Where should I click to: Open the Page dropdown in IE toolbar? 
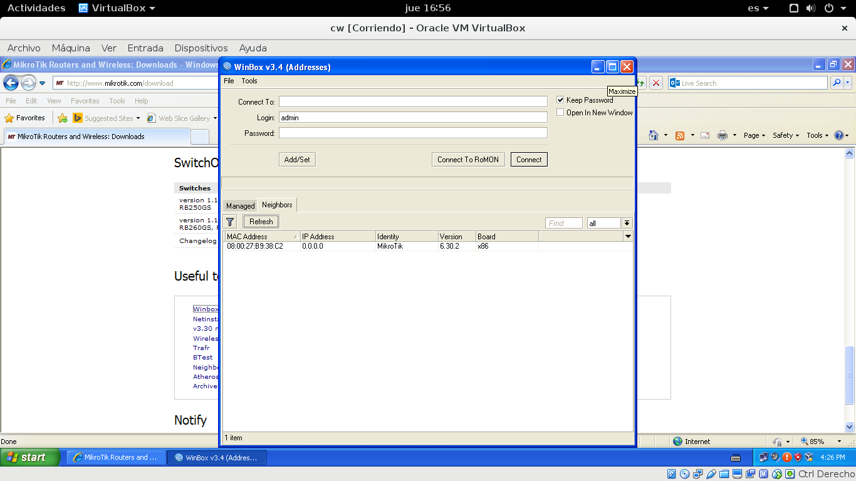coord(754,135)
